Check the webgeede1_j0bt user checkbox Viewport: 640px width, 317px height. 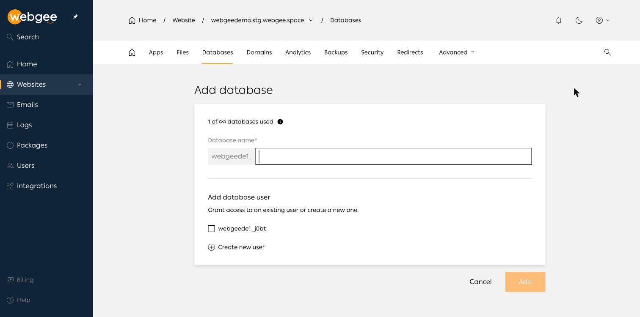pos(211,229)
